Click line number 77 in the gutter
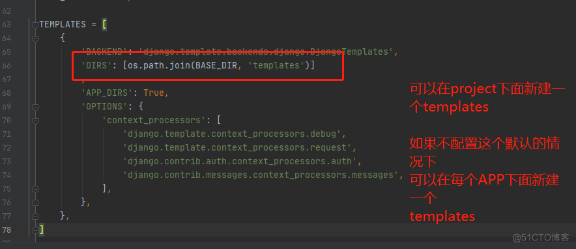The image size is (576, 249). (x=7, y=216)
